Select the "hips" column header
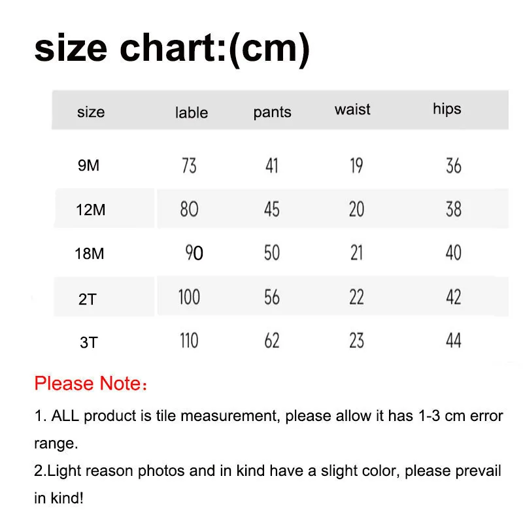The width and height of the screenshot is (523, 523). [x=447, y=109]
